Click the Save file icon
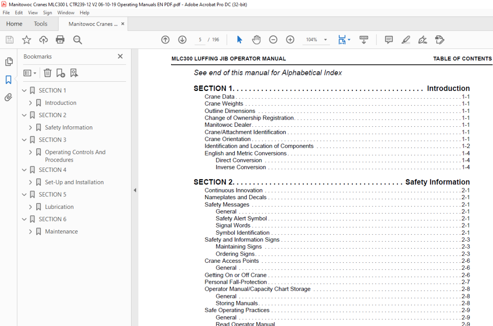Screen dimensions: 493x326 9,40
